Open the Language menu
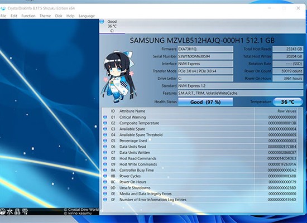Screen dimensions: 307x223 (x=87, y=16)
